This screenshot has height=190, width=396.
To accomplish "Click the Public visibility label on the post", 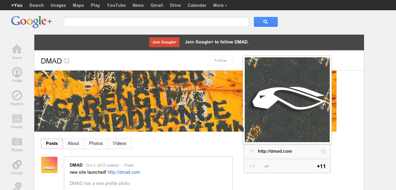I will point(129,166).
